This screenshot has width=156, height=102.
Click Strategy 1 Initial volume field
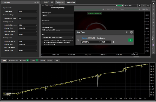28,25
